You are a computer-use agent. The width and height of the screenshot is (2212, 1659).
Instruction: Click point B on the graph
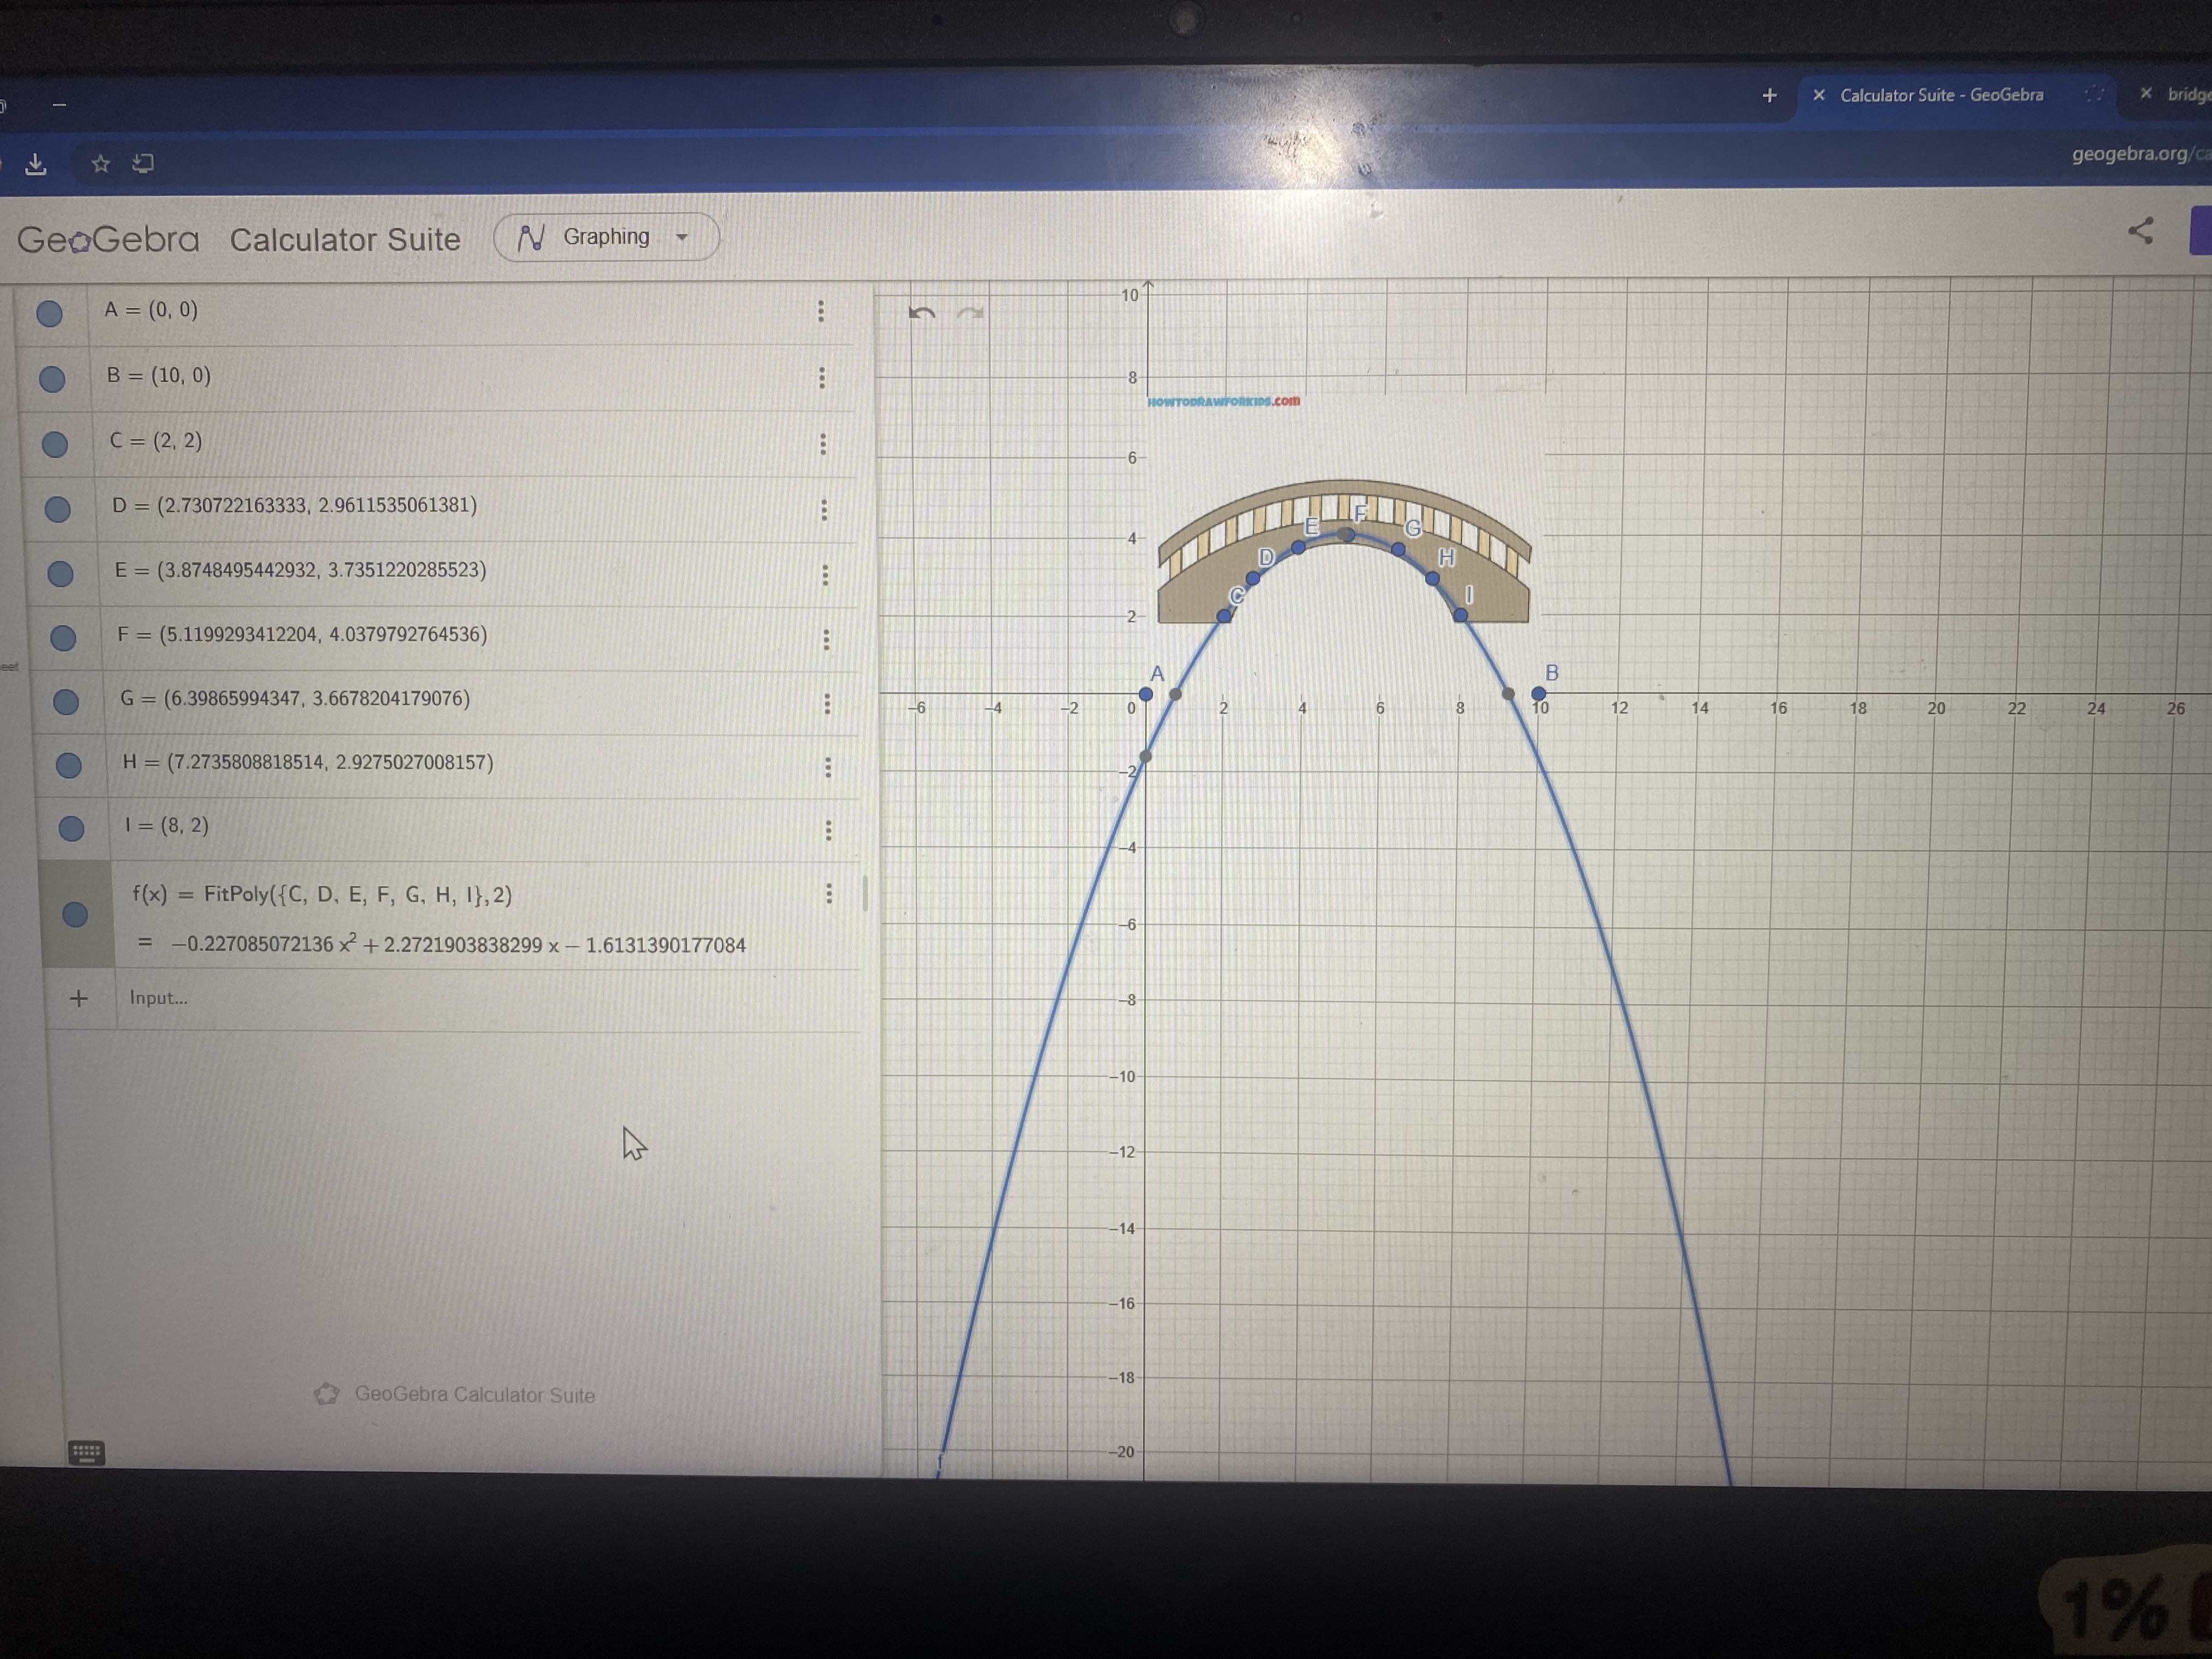[1539, 693]
